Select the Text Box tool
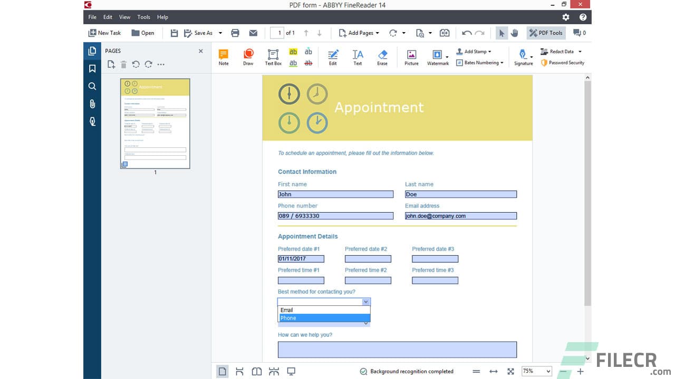The width and height of the screenshot is (675, 379). pos(273,56)
